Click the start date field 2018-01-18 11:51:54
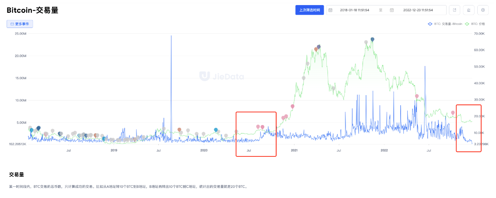Image resolution: width=496 pixels, height=198 pixels. pos(355,10)
